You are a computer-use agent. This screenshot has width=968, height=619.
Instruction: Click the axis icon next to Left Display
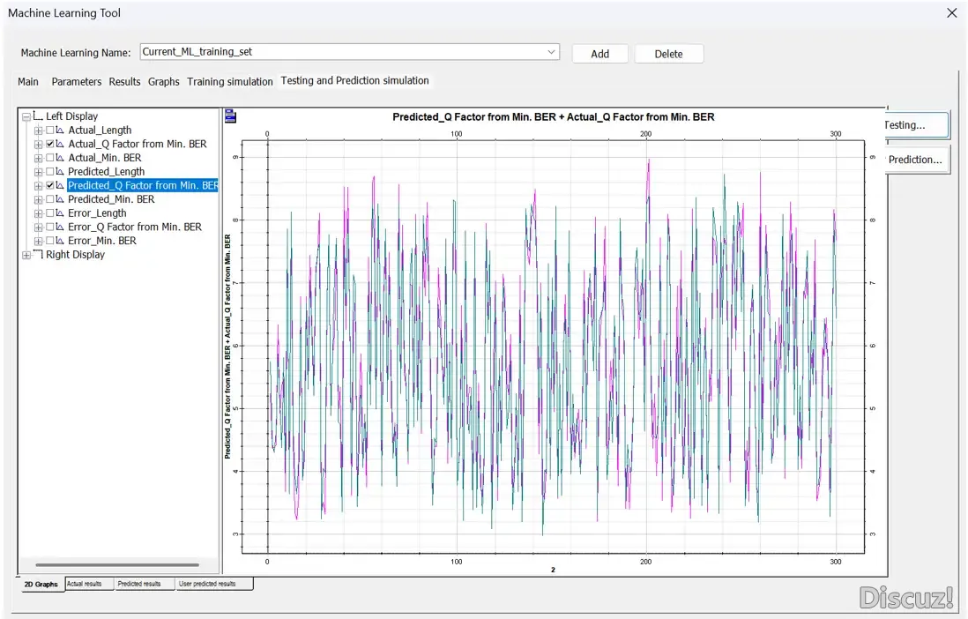(38, 116)
